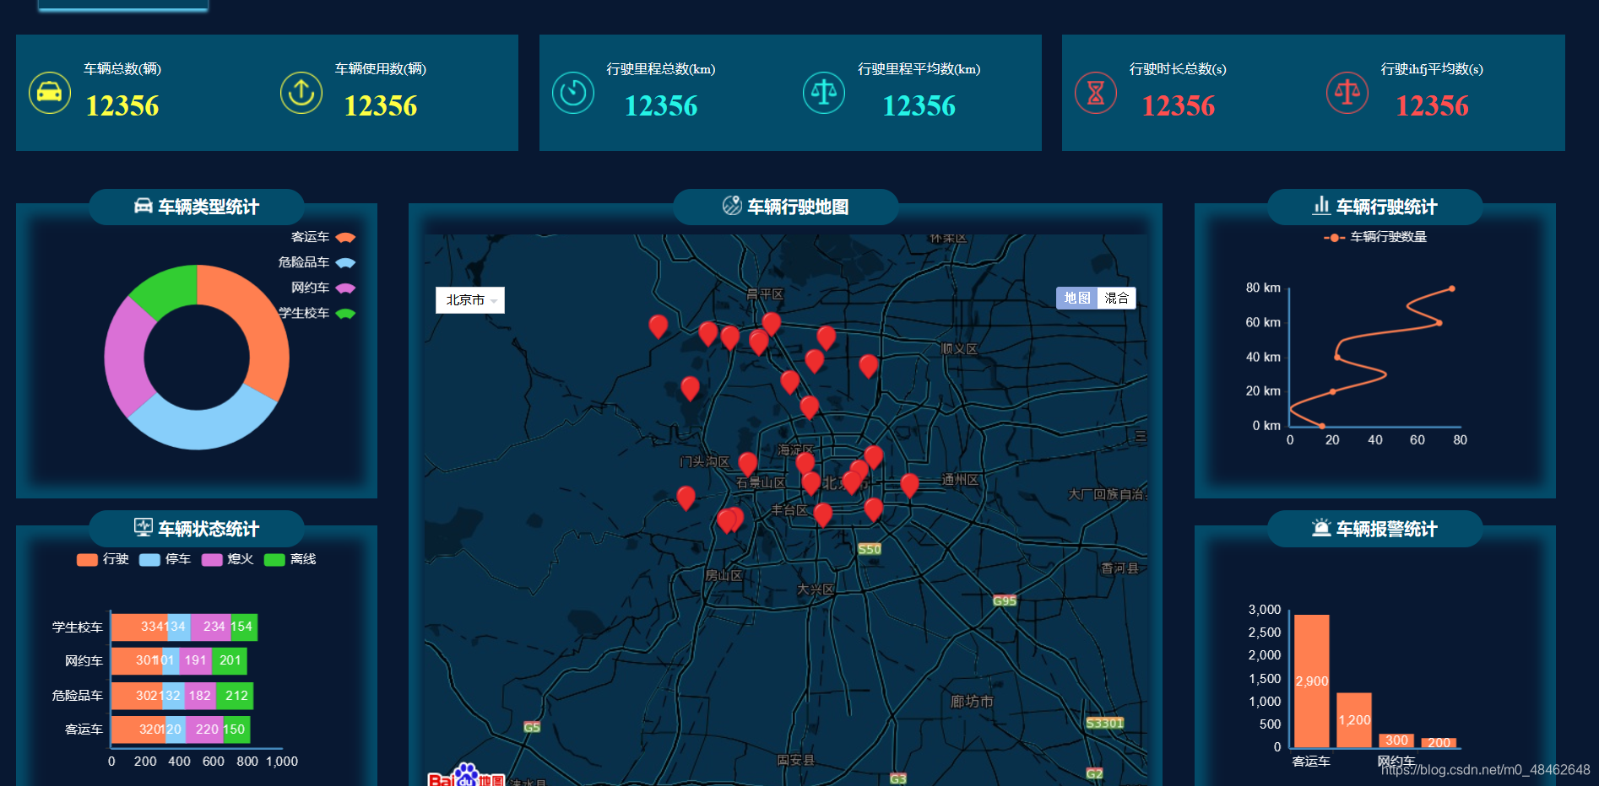The image size is (1599, 786).
Task: Click the 220 bar segment in 客运车 row
Action: point(204,729)
